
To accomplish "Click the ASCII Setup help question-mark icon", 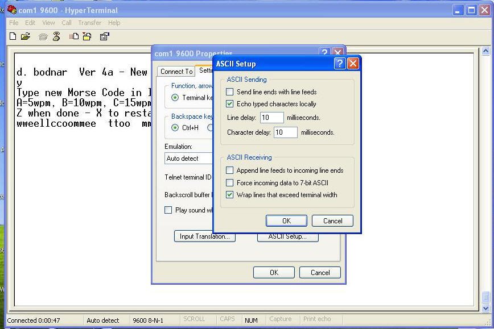I will 339,64.
